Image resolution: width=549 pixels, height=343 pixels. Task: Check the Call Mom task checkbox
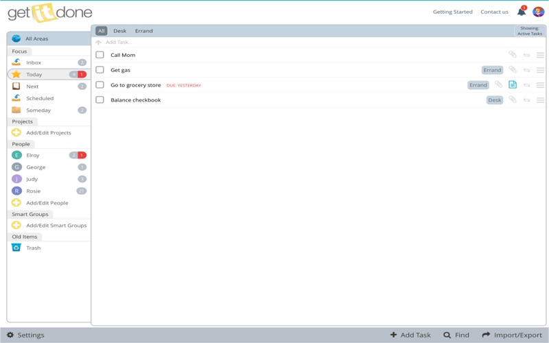[100, 55]
